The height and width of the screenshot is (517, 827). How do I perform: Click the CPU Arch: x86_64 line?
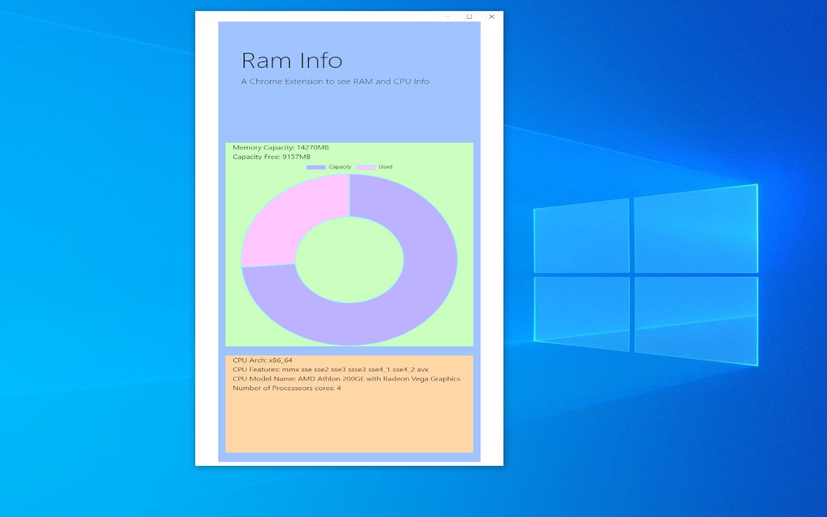tap(261, 360)
